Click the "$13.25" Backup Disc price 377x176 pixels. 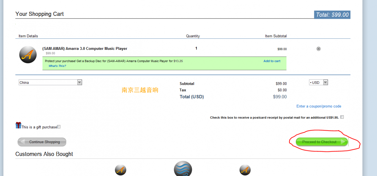[x=178, y=61]
